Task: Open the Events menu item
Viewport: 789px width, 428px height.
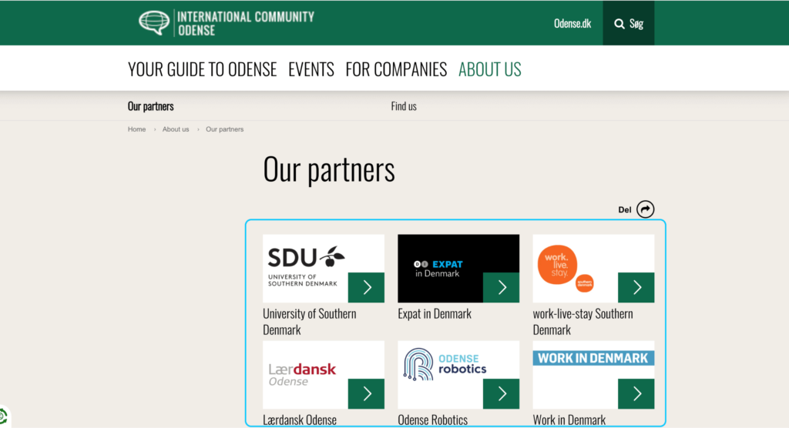Action: coord(311,69)
